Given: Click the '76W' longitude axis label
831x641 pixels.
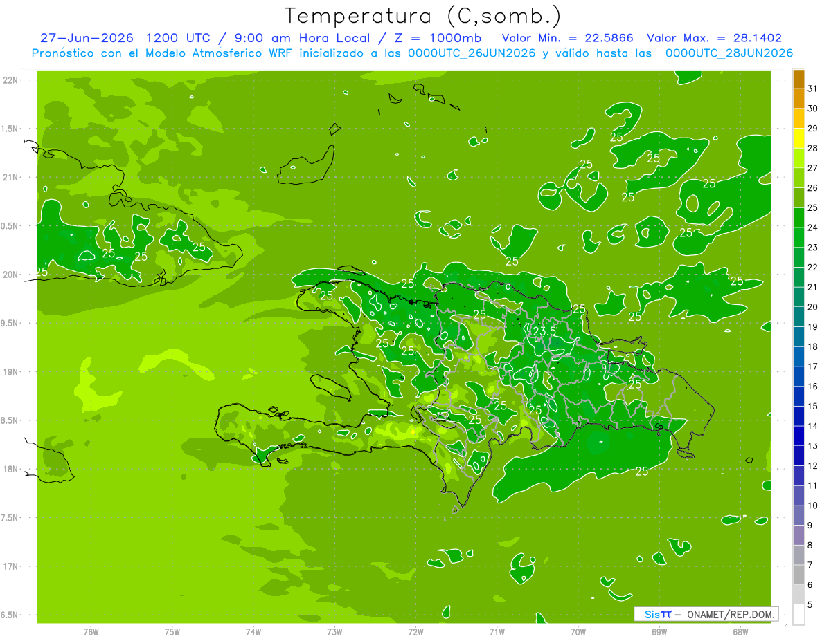Looking at the screenshot, I should pos(91,632).
